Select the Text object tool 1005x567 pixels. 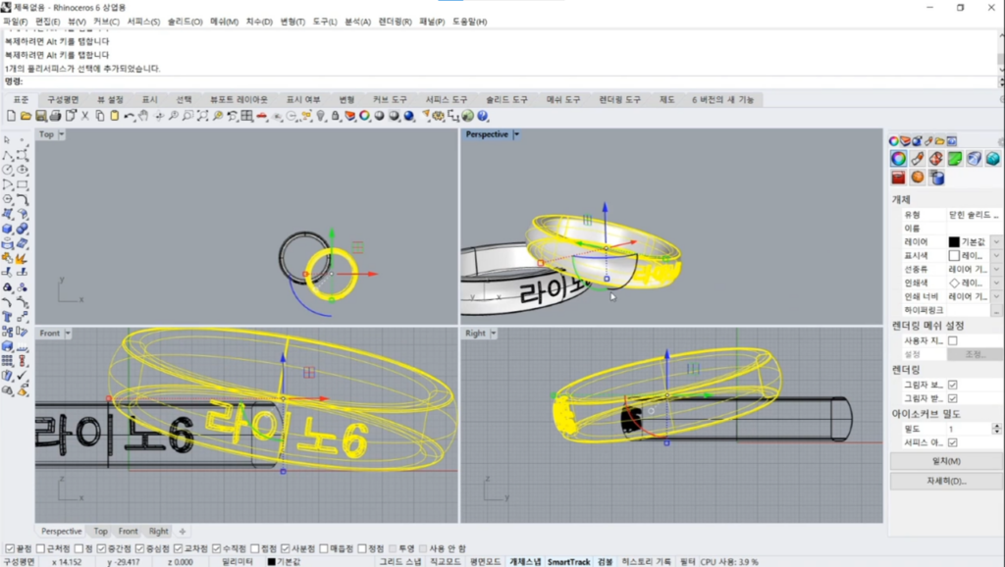(x=8, y=317)
